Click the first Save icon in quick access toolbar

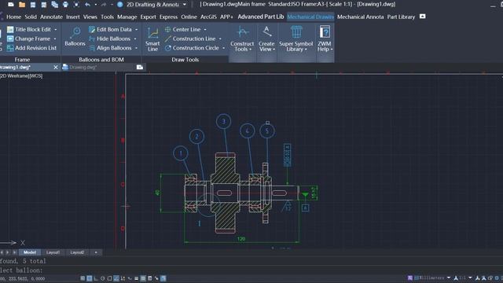33,5
